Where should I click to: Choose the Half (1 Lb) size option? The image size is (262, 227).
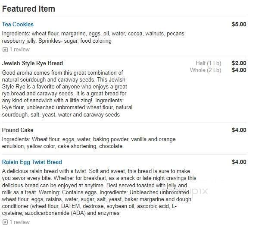click(x=208, y=63)
